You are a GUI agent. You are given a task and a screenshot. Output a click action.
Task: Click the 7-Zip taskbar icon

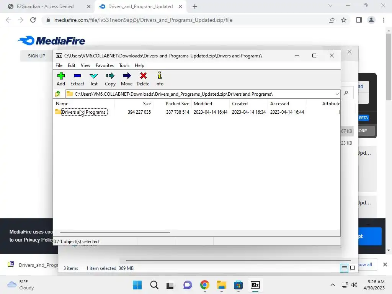coord(255,285)
